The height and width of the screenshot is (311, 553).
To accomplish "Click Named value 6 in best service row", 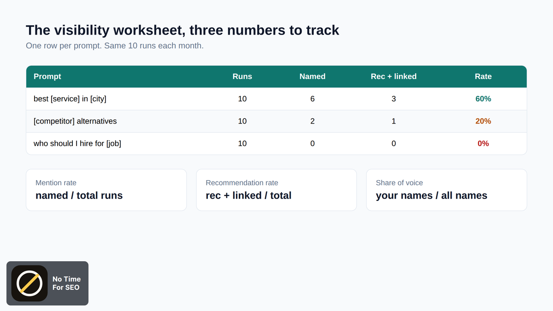I will [312, 99].
